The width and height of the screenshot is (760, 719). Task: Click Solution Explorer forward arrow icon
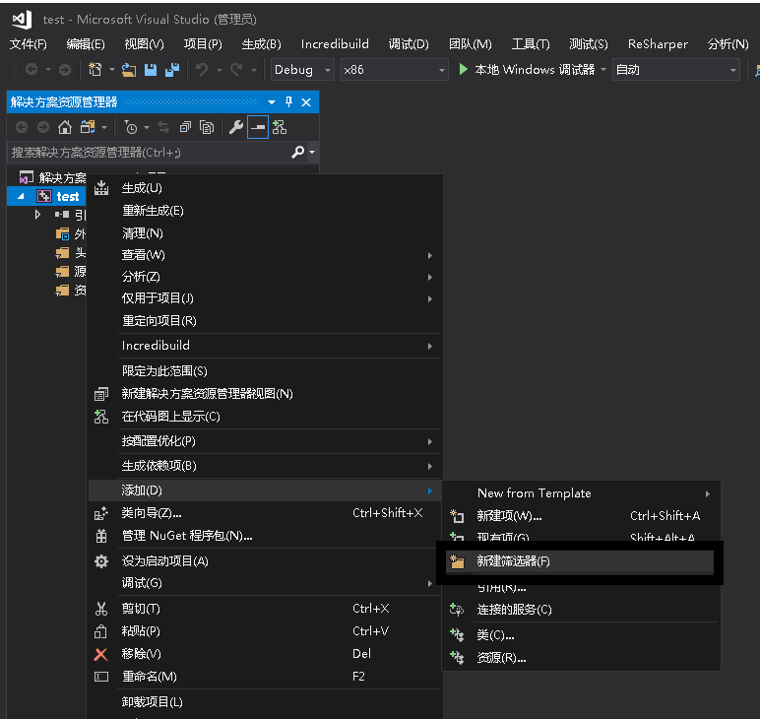click(x=43, y=127)
